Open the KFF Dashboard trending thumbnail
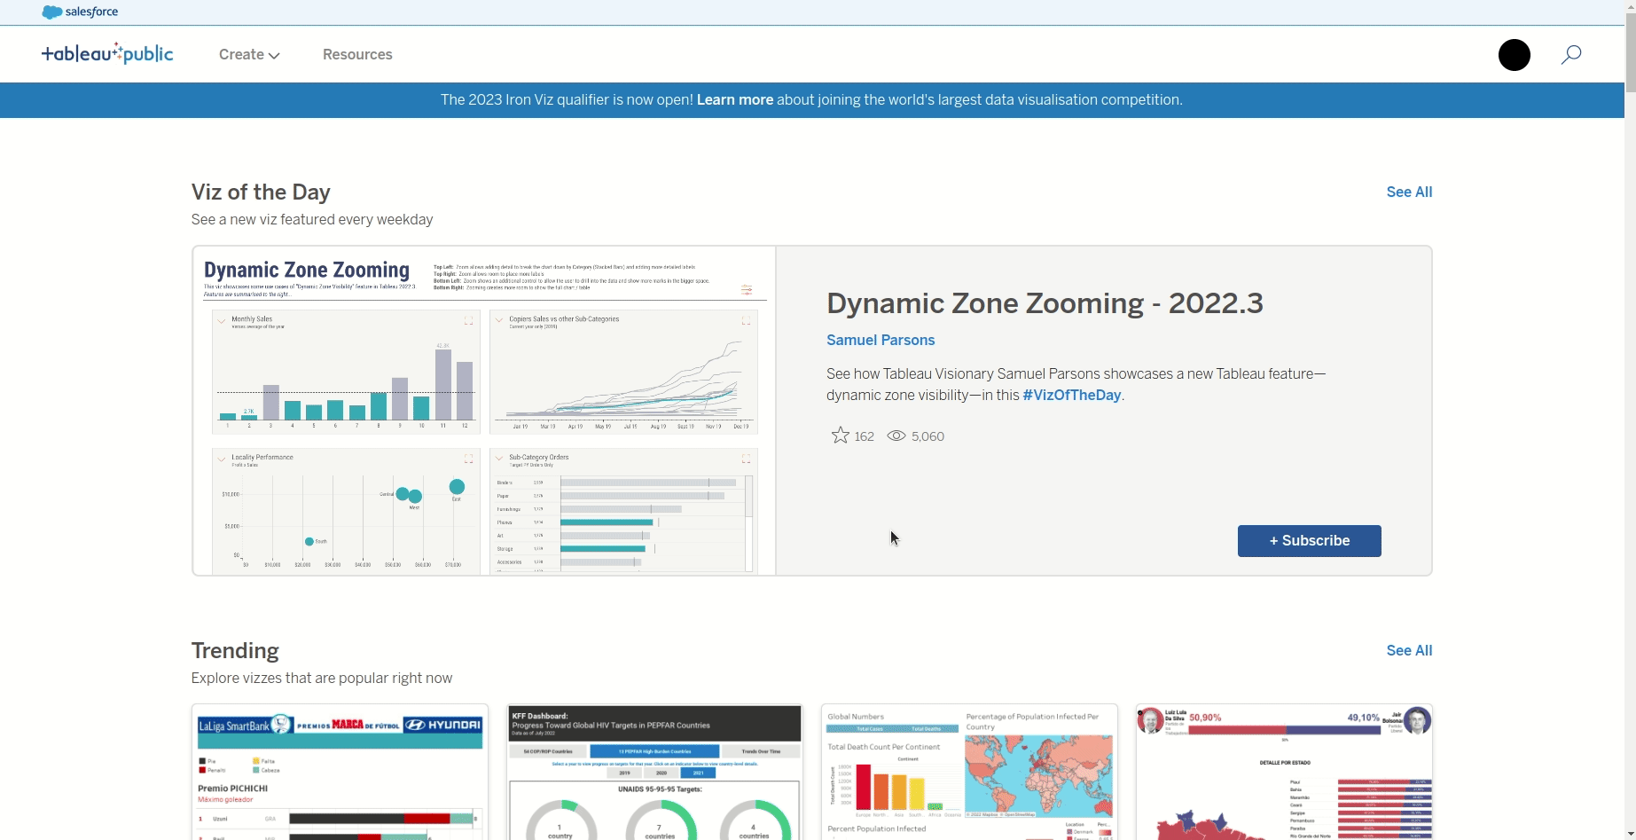 click(x=654, y=773)
